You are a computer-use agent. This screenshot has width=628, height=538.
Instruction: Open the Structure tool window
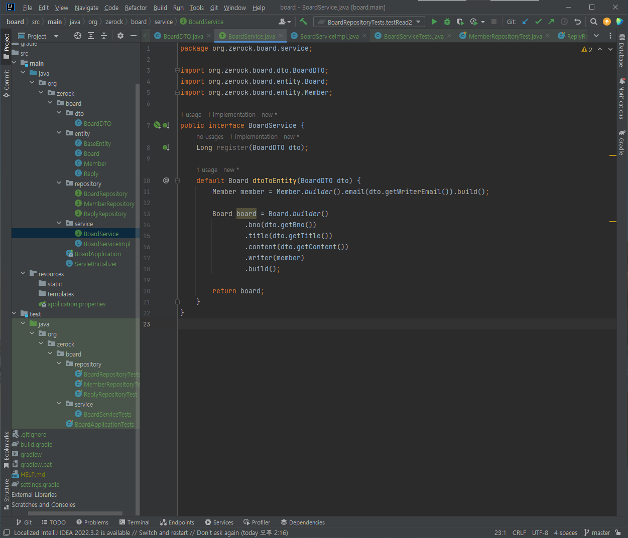pyautogui.click(x=6, y=494)
